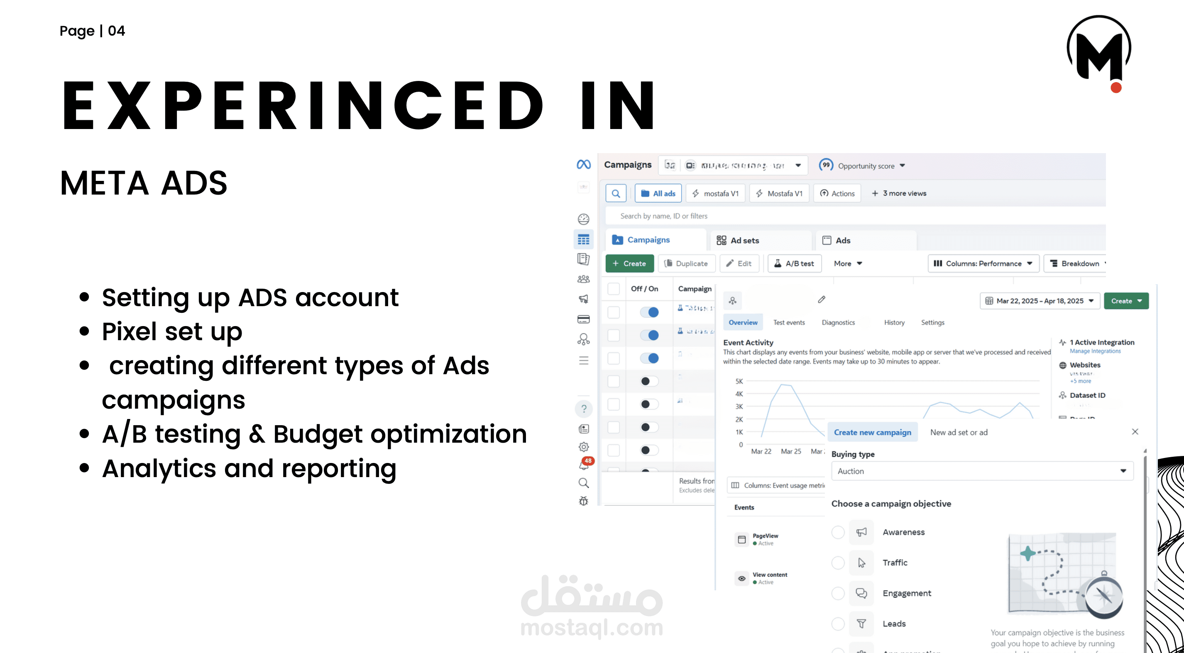Tick the select-all checkbox beside Off / On
This screenshot has height=653, width=1184.
(614, 289)
